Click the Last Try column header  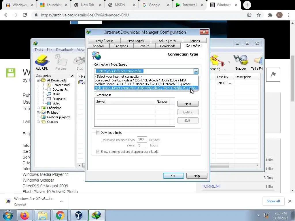tap(224, 77)
